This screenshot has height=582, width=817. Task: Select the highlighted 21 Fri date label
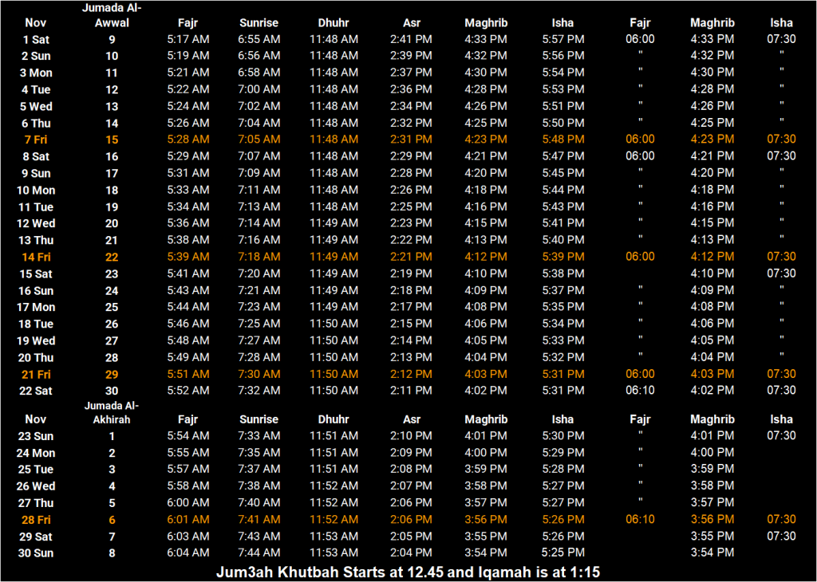(x=36, y=374)
